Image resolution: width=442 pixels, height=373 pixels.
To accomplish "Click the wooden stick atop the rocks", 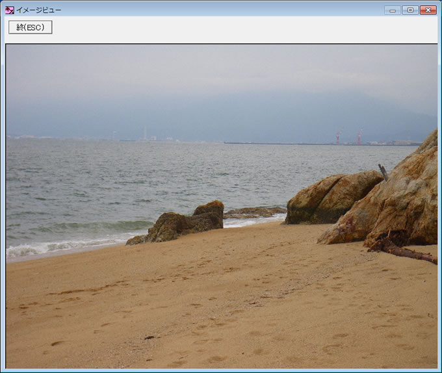I will tap(383, 172).
